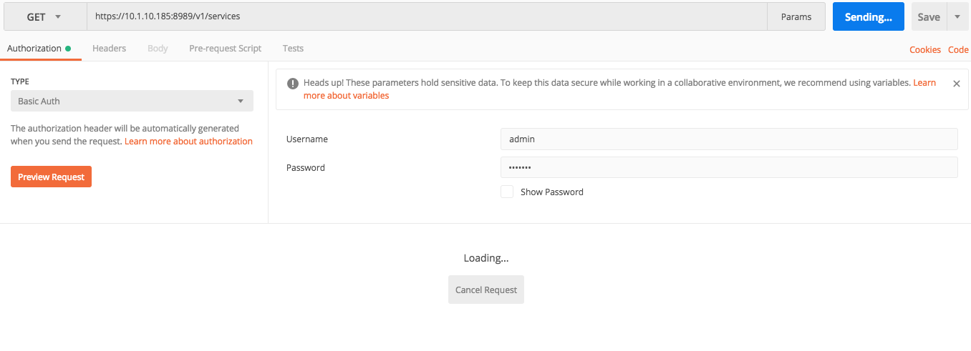Click the request URL field
The width and height of the screenshot is (971, 351).
coord(426,16)
